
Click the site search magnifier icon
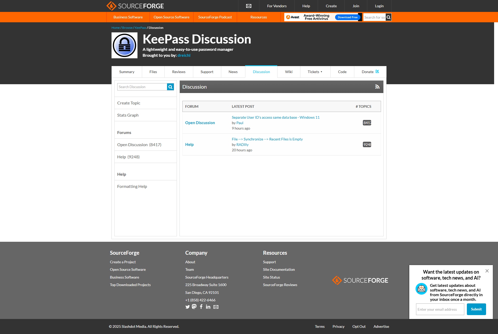[388, 17]
